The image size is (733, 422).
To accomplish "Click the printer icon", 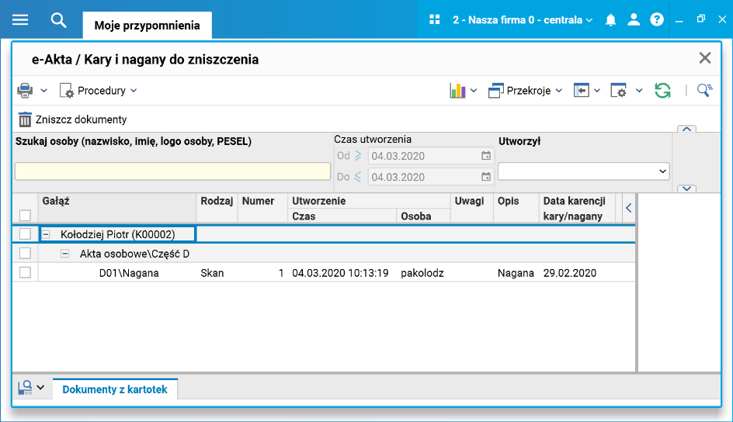I will [26, 91].
